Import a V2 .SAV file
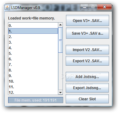 [x=87, y=50]
